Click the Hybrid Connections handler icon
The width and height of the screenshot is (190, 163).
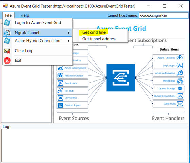180,96
